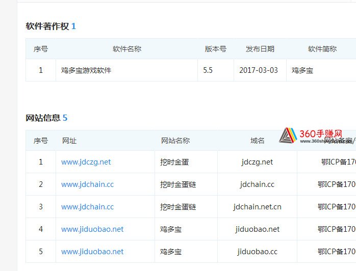This screenshot has width=356, height=271.
Task: Click domain cell jiduobao.cc
Action: (x=257, y=252)
